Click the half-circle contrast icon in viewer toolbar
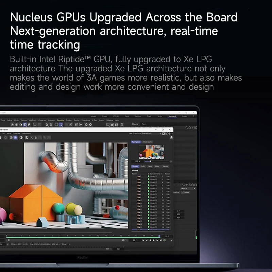The height and width of the screenshot is (272, 272). click(21, 138)
